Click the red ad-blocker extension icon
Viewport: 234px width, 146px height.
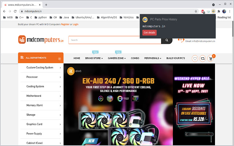(x=203, y=11)
